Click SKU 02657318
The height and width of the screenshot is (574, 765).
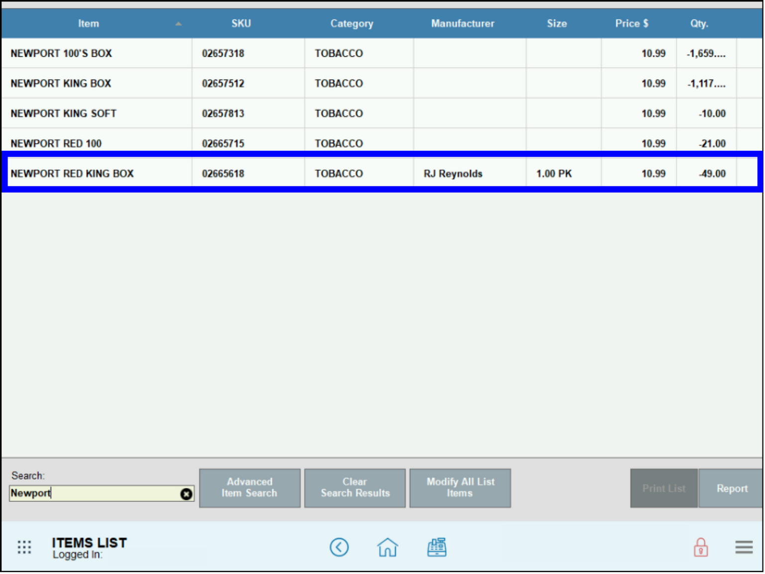(x=223, y=53)
